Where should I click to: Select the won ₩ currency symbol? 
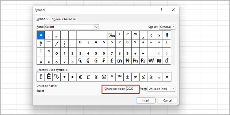tap(151, 60)
